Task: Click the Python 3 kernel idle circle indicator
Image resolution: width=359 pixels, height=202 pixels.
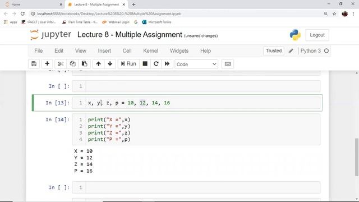Action: click(x=326, y=51)
